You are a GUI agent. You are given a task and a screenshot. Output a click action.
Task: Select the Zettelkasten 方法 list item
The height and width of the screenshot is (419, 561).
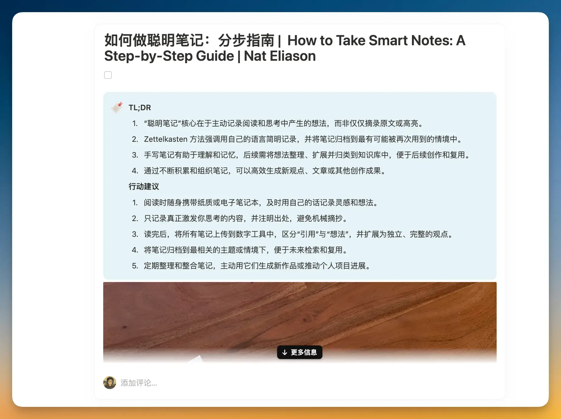(x=303, y=139)
